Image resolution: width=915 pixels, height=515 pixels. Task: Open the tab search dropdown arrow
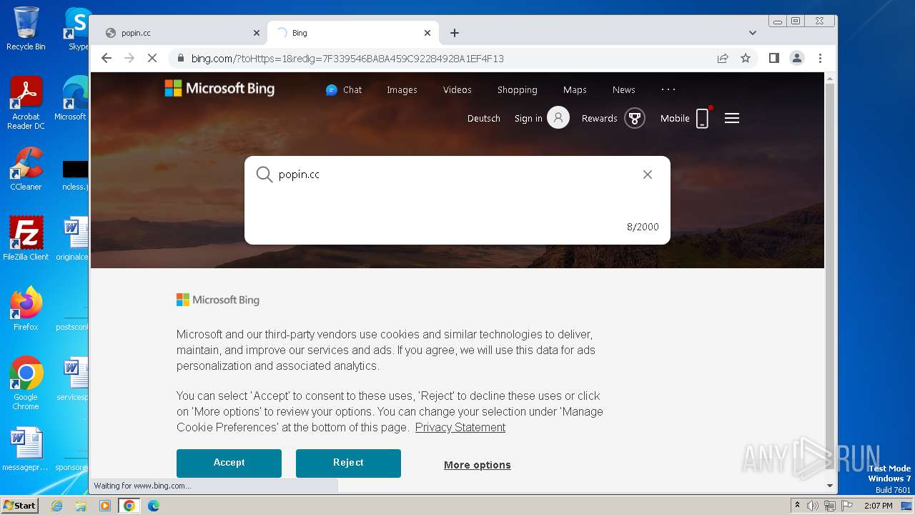click(x=753, y=33)
